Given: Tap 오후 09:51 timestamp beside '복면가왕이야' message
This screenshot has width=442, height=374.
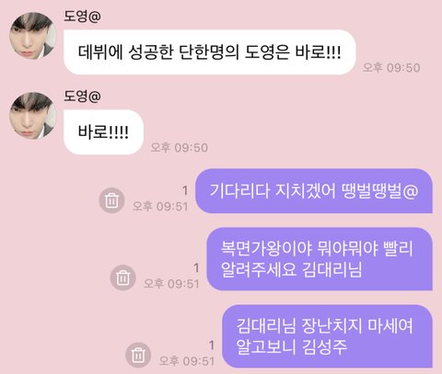Looking at the screenshot, I should tap(171, 284).
